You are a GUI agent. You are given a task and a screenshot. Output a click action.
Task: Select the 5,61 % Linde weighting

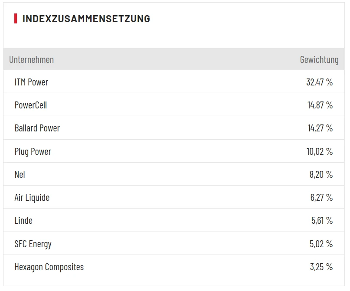322,220
